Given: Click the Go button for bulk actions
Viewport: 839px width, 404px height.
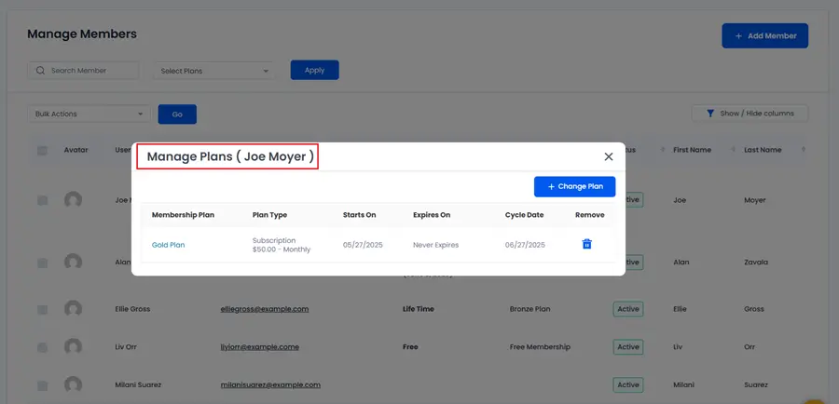Looking at the screenshot, I should coord(177,114).
